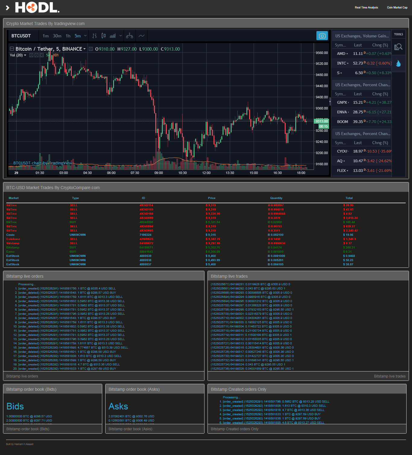412x455 pixels.
Task: Remove the Vol indicator with X
Action: [x=42, y=55]
